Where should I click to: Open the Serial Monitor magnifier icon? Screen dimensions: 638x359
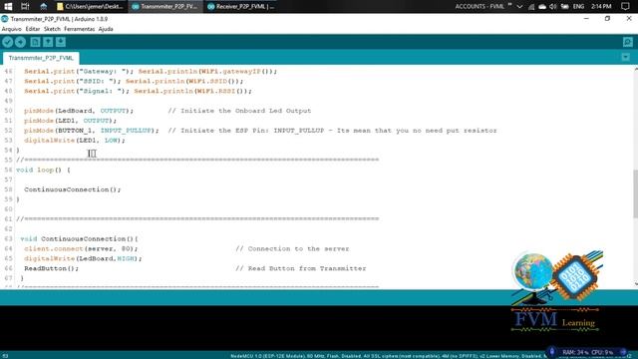pos(627,42)
